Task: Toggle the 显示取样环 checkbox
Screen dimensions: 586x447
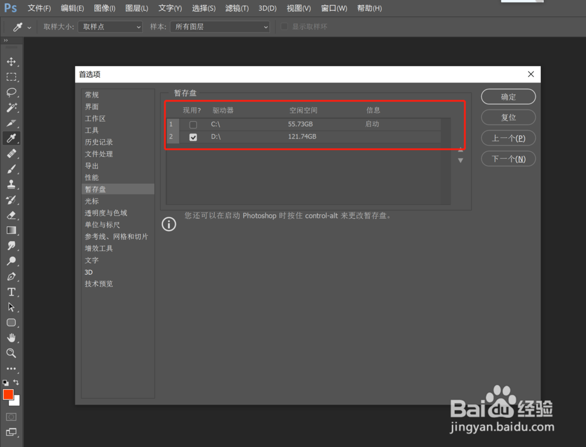Action: [x=284, y=26]
